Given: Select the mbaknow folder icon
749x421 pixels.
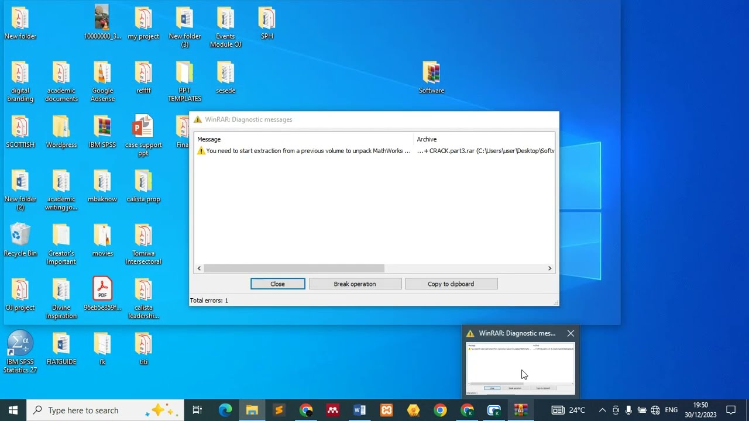Looking at the screenshot, I should 102,187.
